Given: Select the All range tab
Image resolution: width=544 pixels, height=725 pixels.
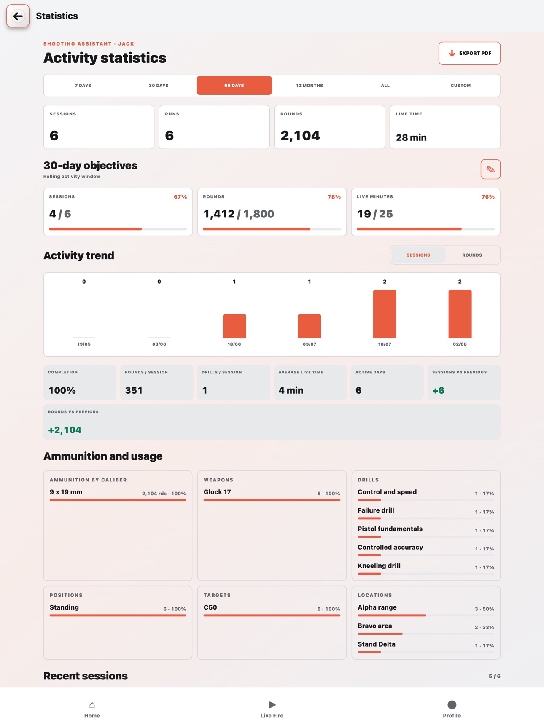Looking at the screenshot, I should [x=385, y=86].
